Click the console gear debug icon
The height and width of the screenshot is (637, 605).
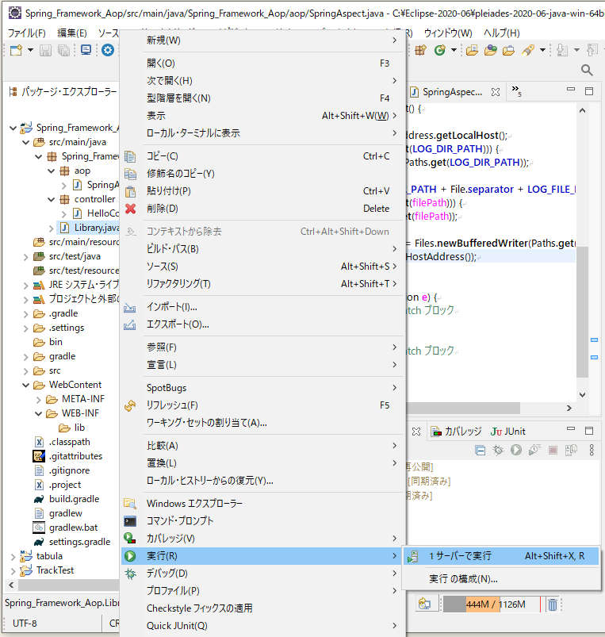pos(498,450)
